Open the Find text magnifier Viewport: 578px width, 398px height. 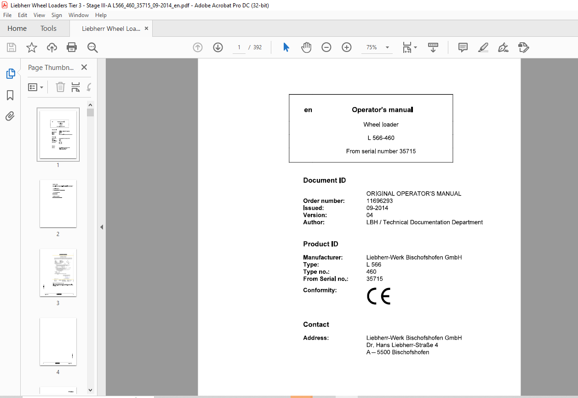(x=92, y=47)
